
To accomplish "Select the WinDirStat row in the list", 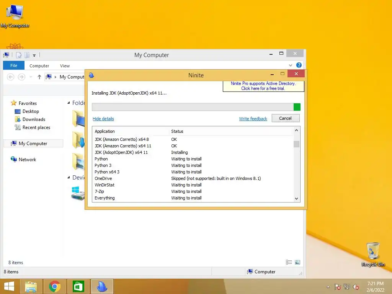I will click(193, 185).
